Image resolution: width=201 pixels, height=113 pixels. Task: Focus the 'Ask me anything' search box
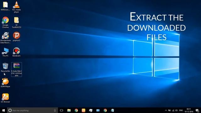tap(32, 110)
